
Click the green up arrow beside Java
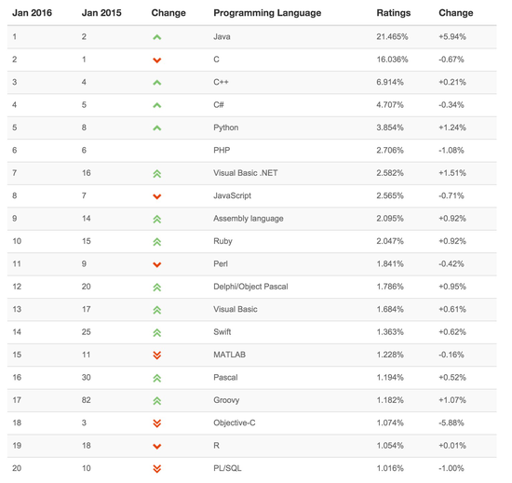pyautogui.click(x=157, y=37)
